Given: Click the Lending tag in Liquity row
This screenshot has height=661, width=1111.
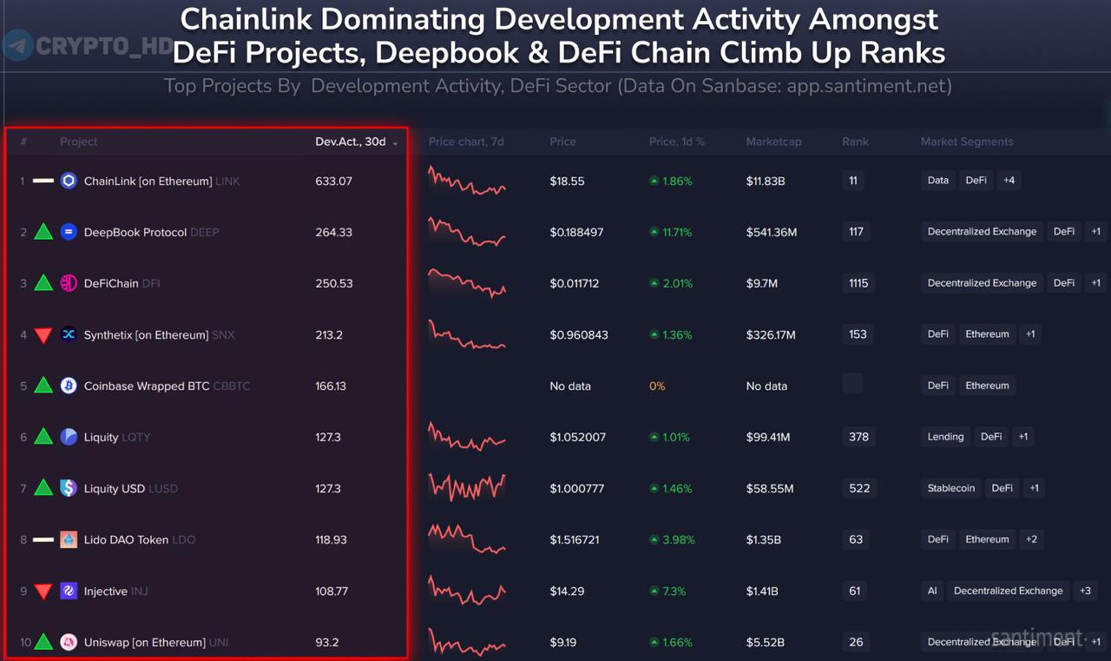Looking at the screenshot, I should click(945, 437).
